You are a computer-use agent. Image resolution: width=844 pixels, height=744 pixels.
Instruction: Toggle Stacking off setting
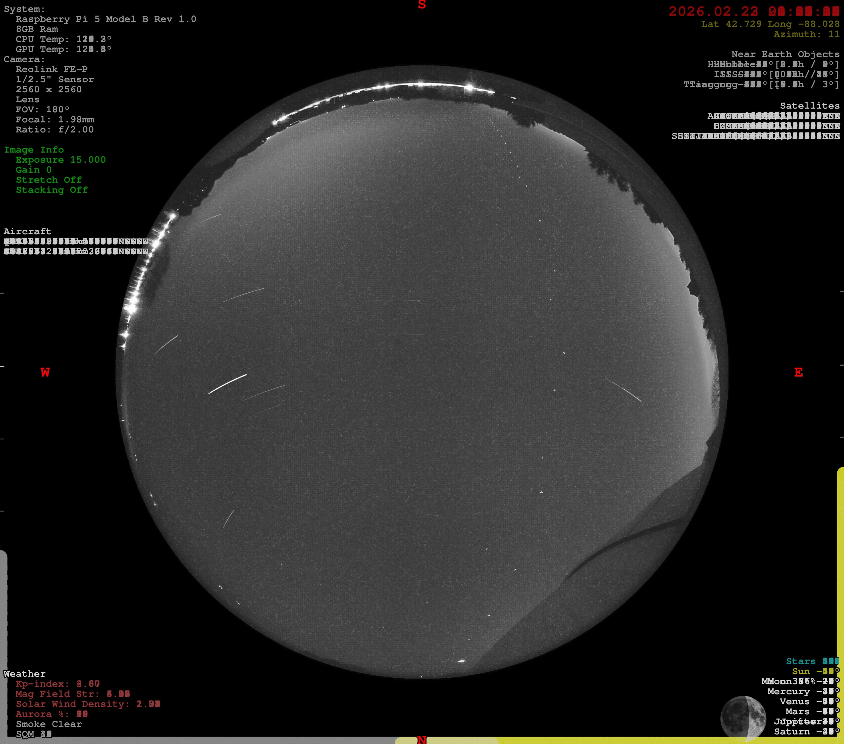(x=51, y=190)
